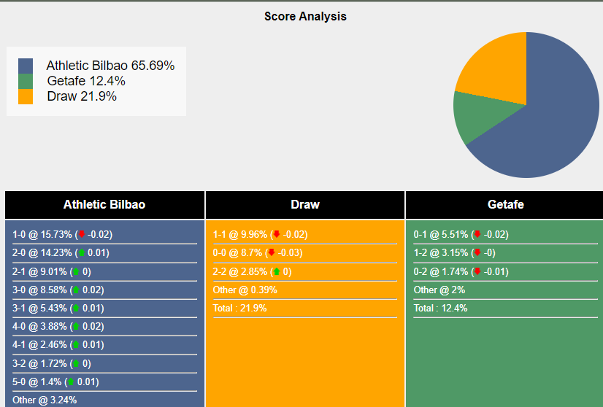Click the red down arrow beside 0-1 score

point(477,234)
